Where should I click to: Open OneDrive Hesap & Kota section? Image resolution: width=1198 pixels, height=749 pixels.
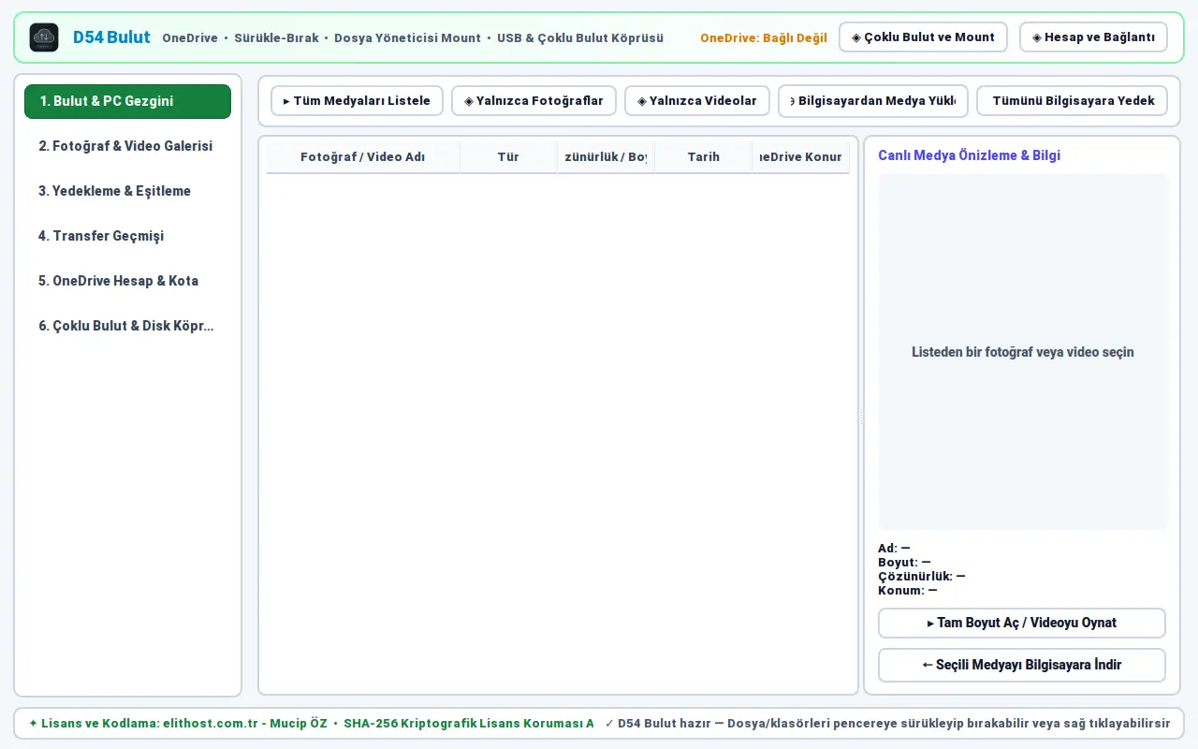click(x=127, y=281)
